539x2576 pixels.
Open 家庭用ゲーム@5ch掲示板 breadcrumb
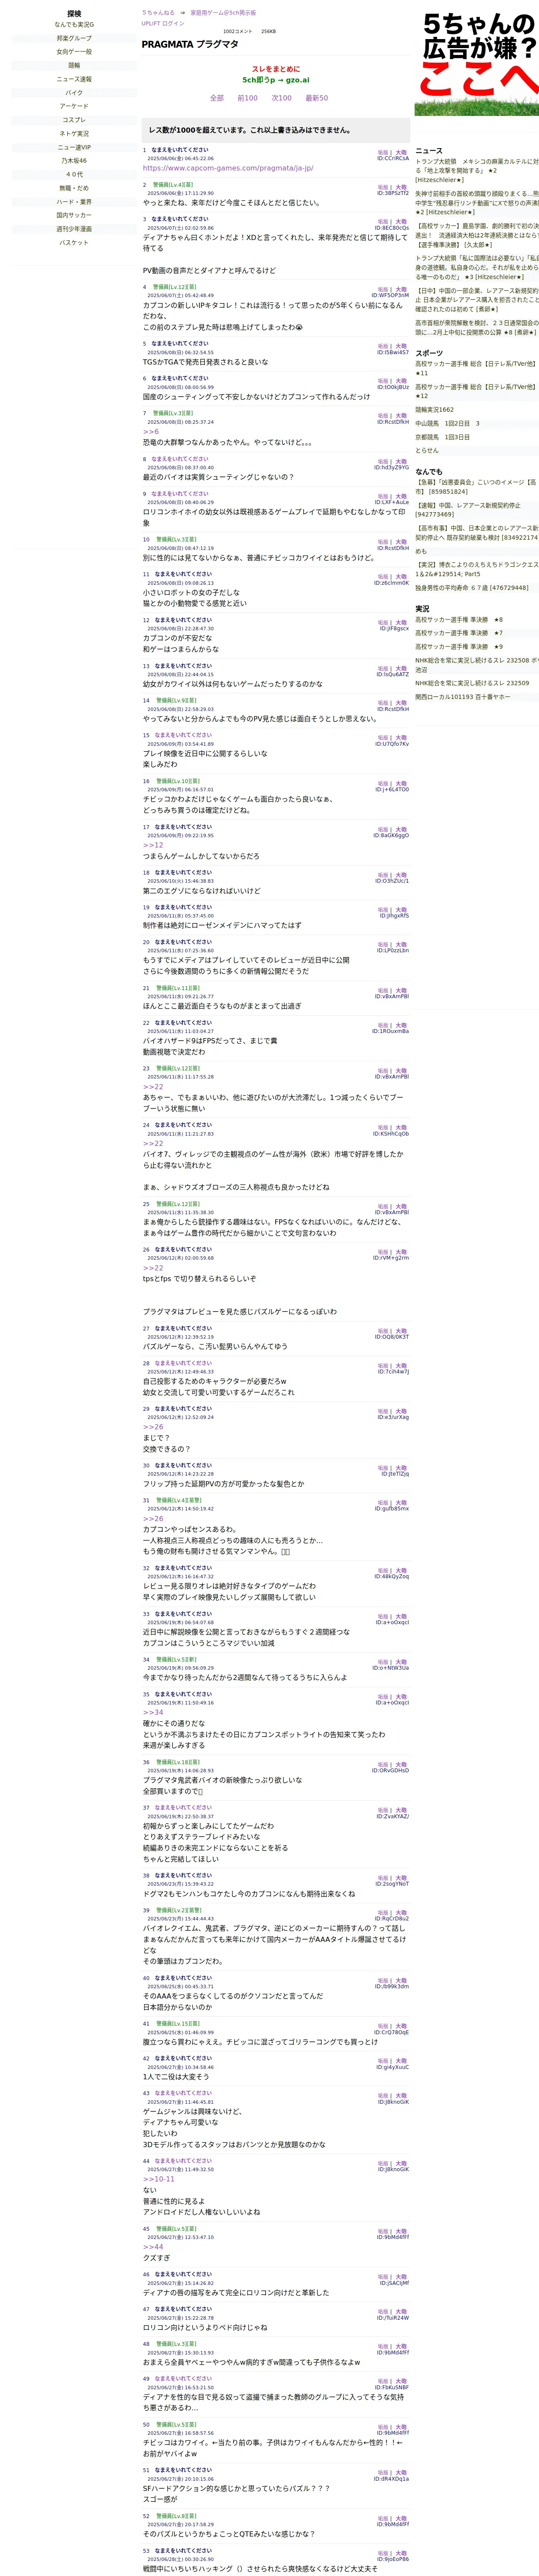coord(223,13)
